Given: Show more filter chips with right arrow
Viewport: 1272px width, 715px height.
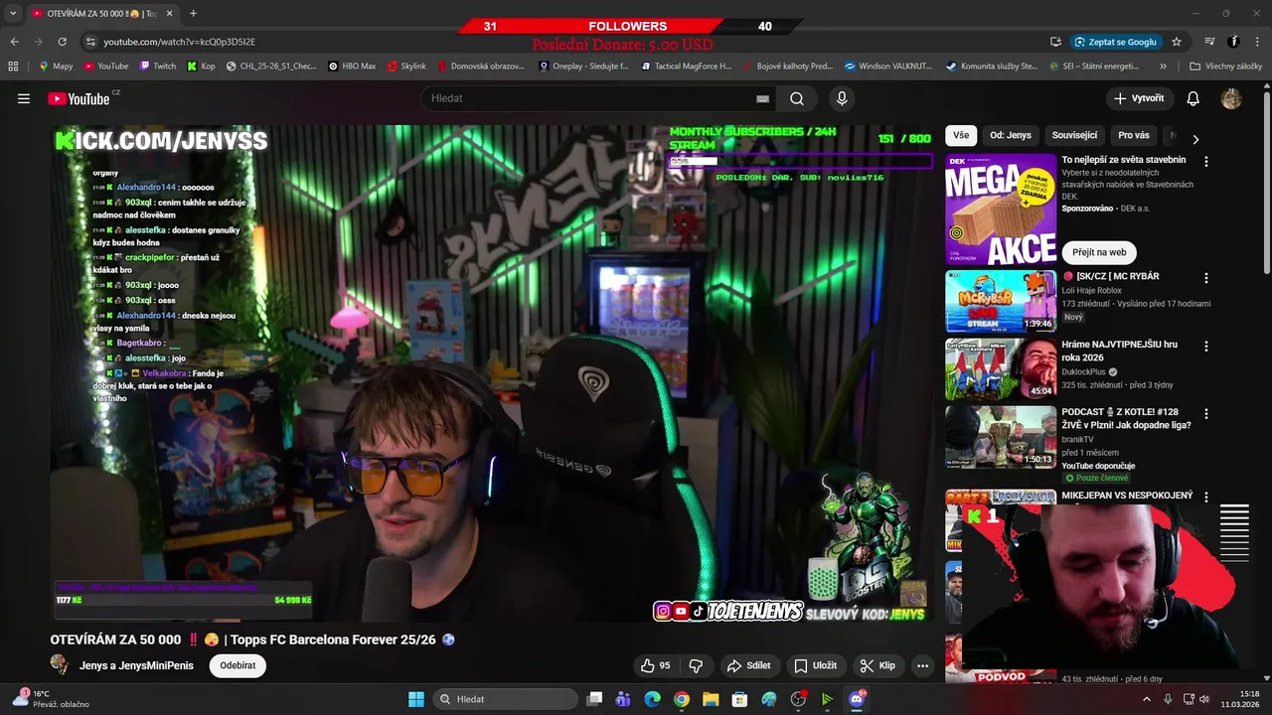Looking at the screenshot, I should point(1195,139).
